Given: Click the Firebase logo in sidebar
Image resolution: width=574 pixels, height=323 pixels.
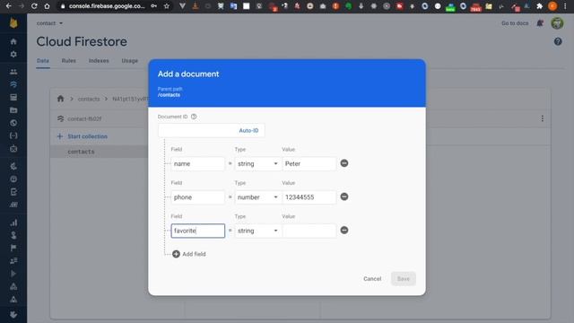Looking at the screenshot, I should 13,23.
